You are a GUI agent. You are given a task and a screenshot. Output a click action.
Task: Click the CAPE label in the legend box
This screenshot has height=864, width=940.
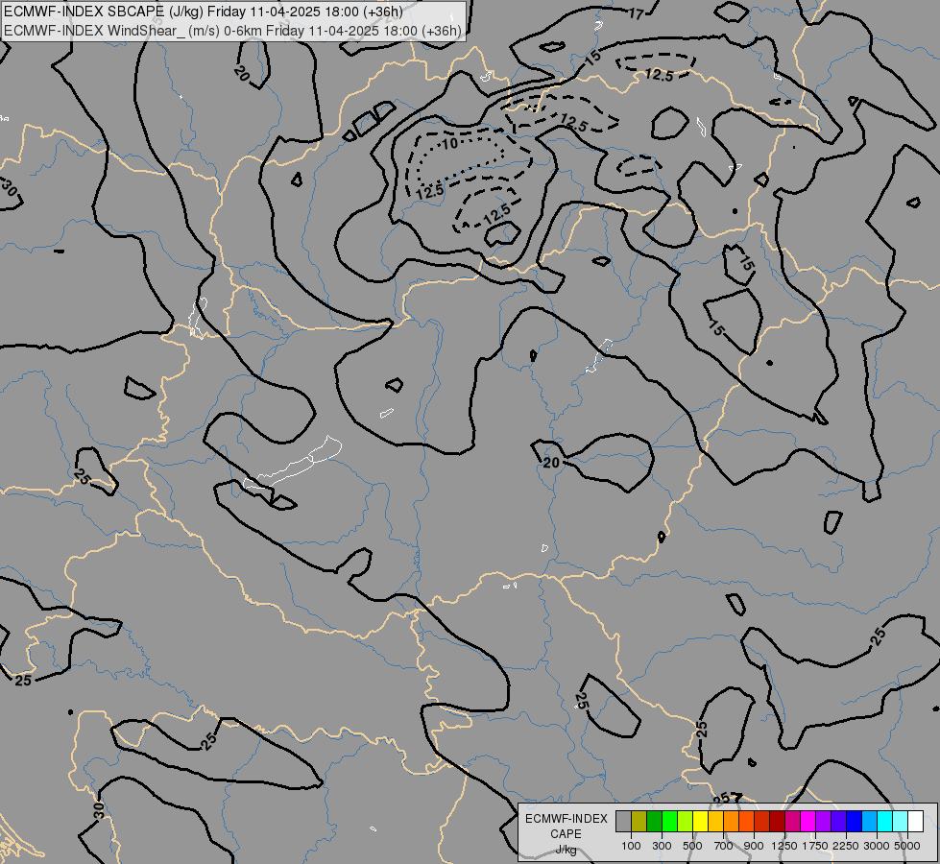(x=566, y=834)
